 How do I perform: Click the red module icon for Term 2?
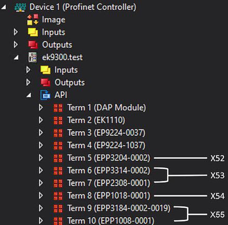pyautogui.click(x=58, y=120)
